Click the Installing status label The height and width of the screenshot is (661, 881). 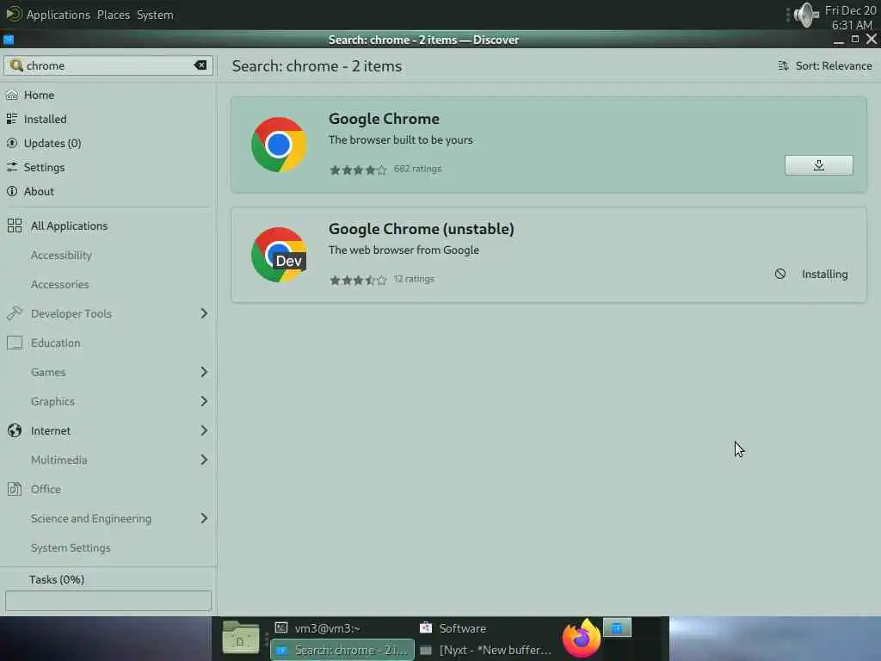click(824, 274)
